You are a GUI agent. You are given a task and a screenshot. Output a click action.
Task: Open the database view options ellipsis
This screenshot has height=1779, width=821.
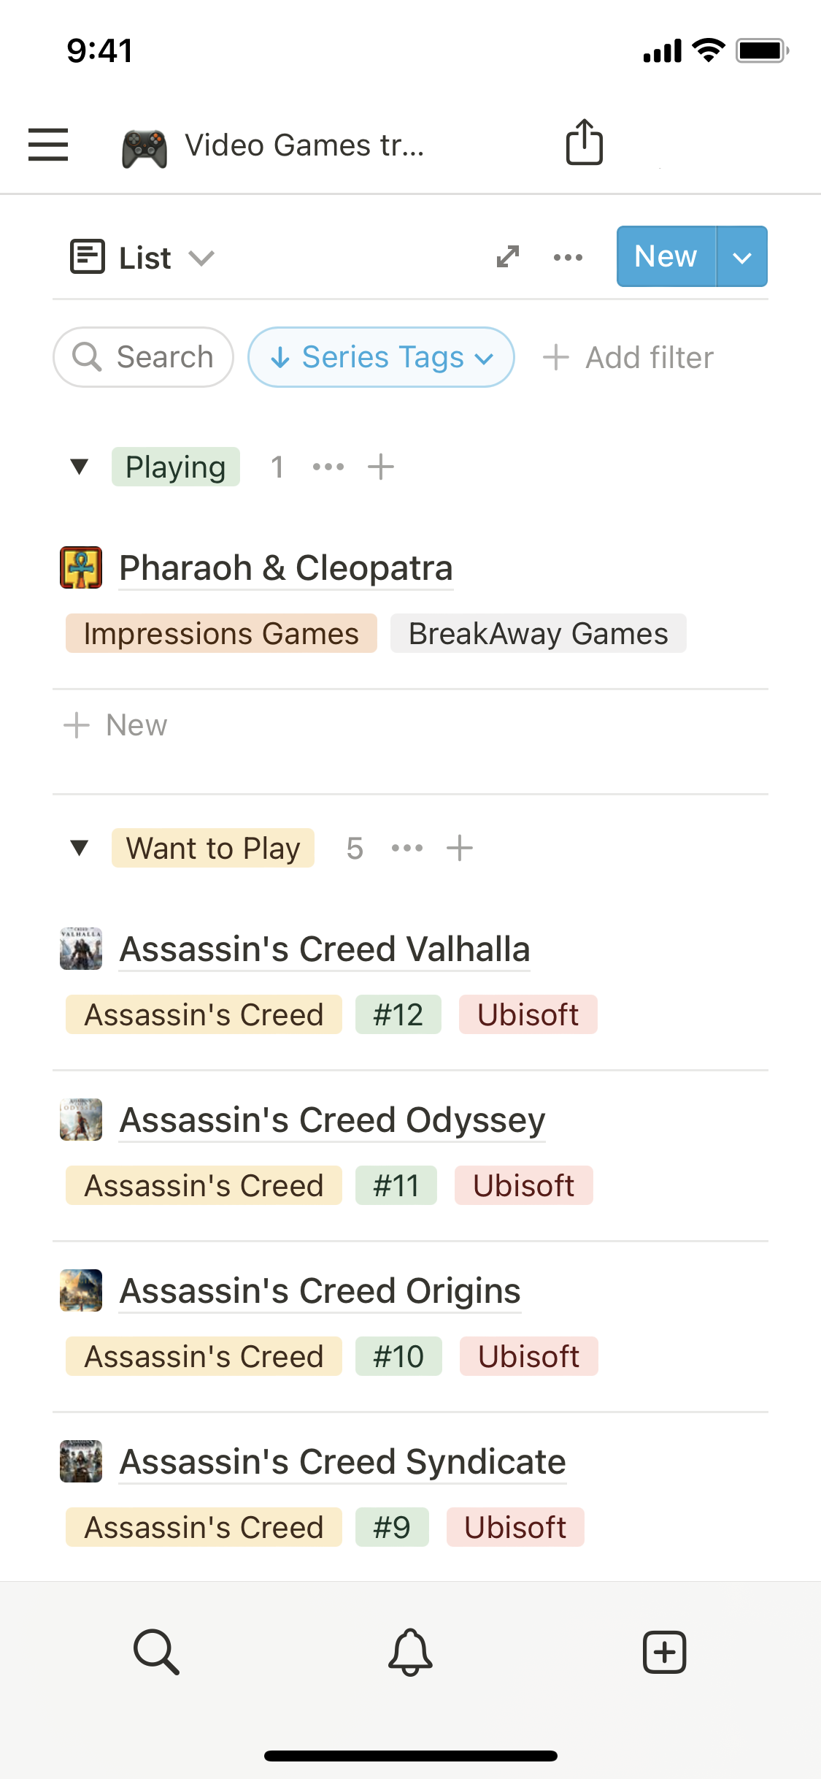point(568,257)
